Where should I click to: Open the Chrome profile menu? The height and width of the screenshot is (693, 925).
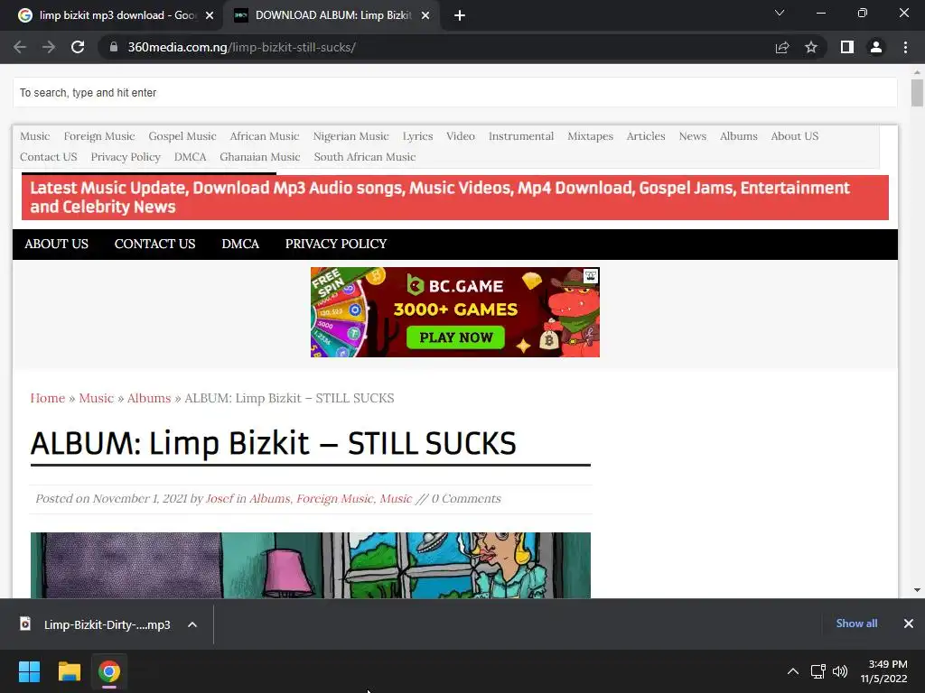tap(876, 47)
